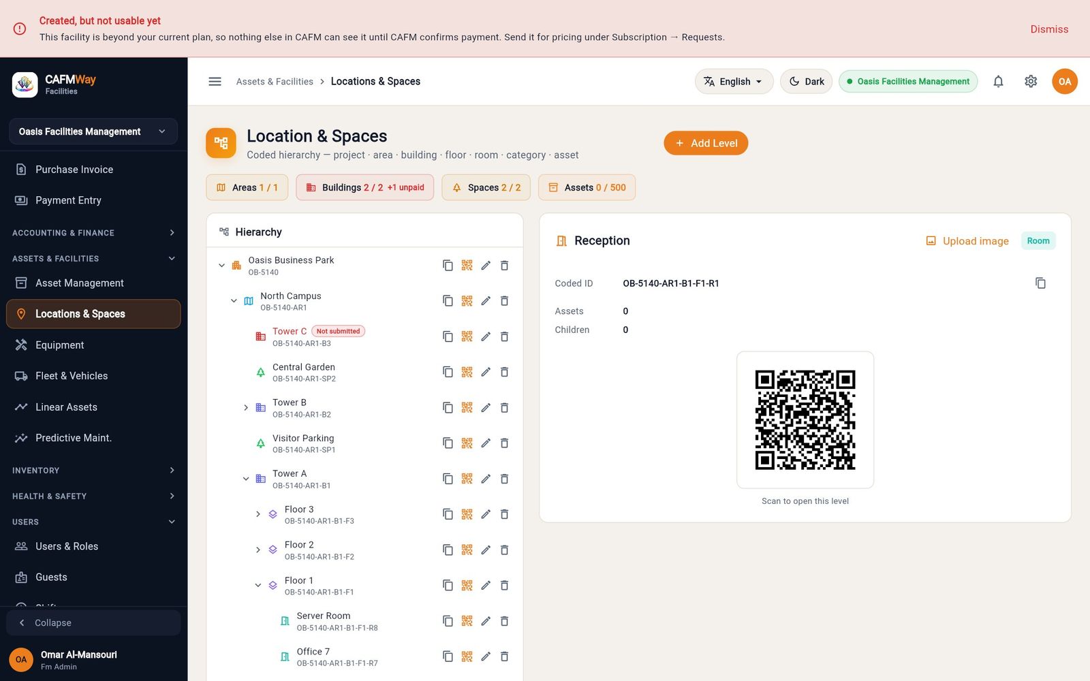Click the Spaces 2 / 2 chip

tap(486, 187)
